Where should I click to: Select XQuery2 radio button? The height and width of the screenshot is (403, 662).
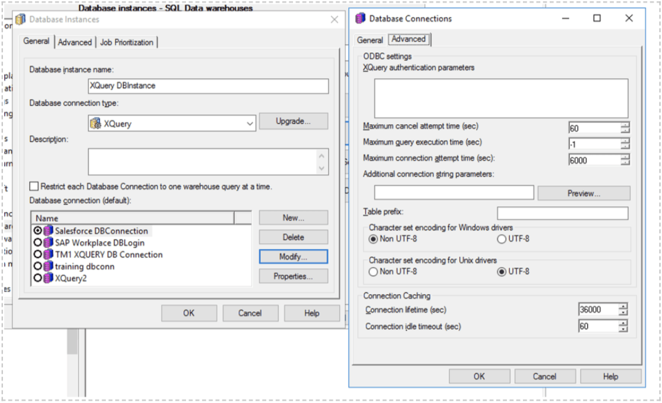37,278
